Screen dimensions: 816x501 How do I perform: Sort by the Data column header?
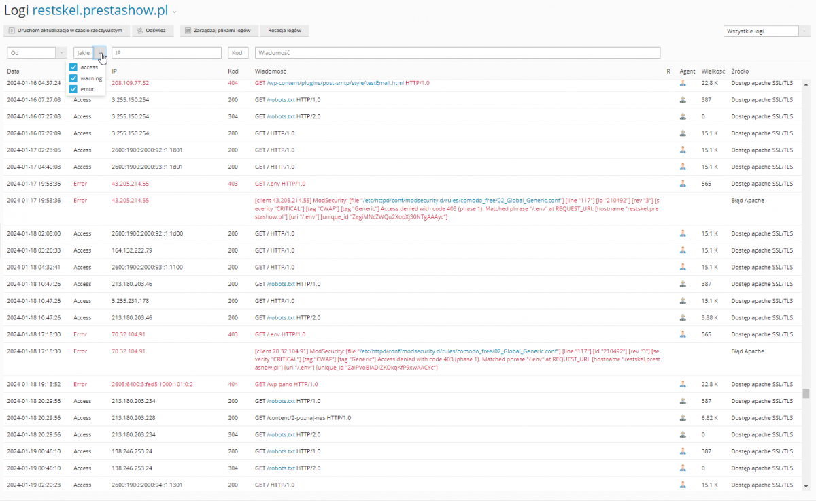coord(14,71)
